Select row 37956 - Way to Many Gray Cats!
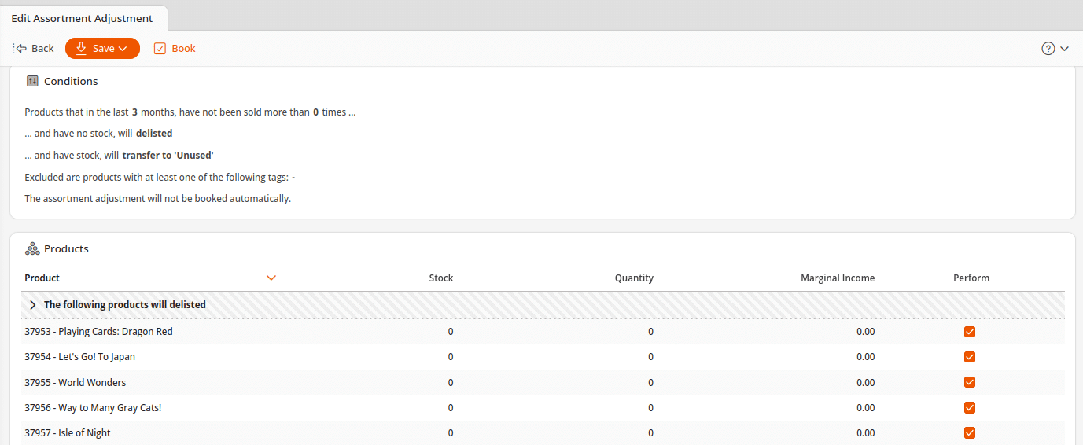Screen dimensions: 1083x445 coord(543,408)
